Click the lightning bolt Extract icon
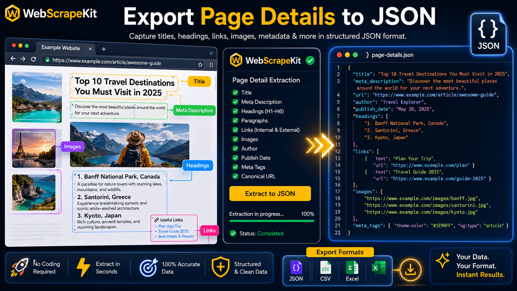The width and height of the screenshot is (517, 291). click(x=83, y=267)
